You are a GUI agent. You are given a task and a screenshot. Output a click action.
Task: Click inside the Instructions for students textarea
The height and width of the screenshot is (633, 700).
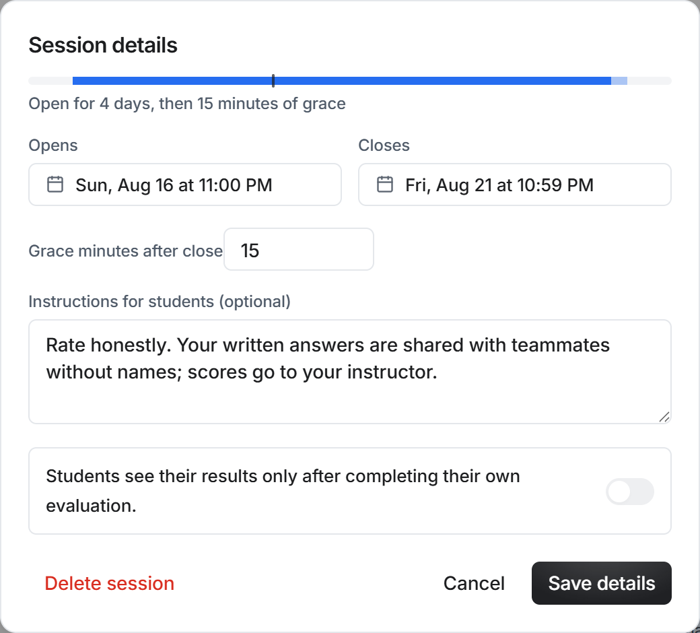point(350,372)
